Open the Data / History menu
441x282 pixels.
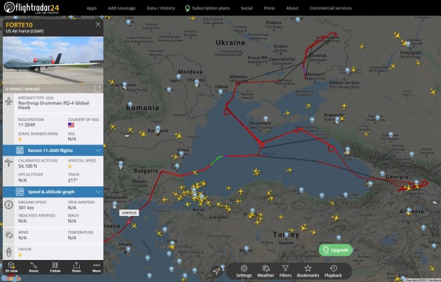pyautogui.click(x=161, y=8)
